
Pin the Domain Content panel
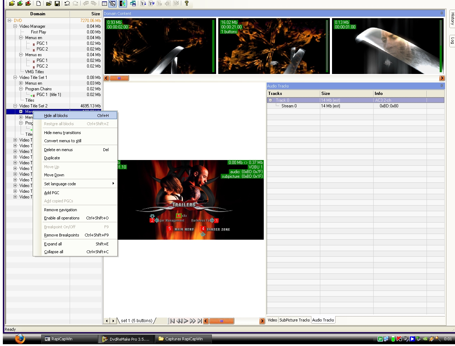[x=441, y=13]
